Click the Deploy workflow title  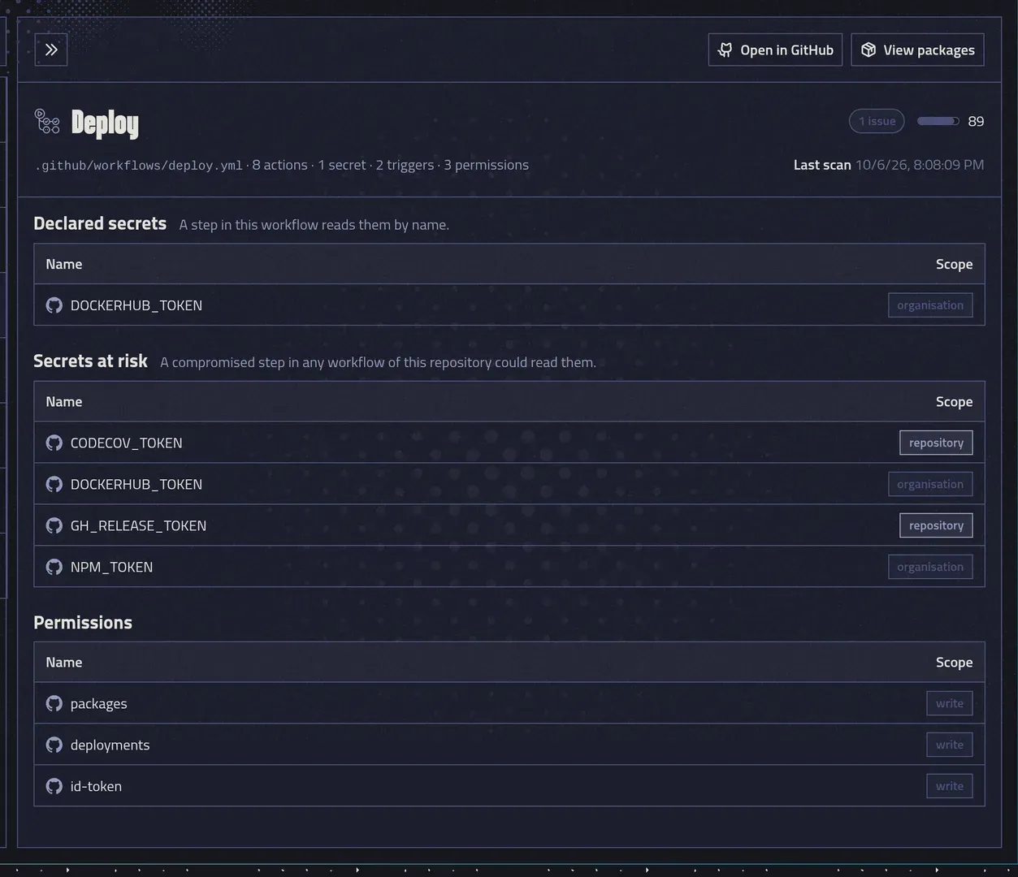(x=105, y=123)
